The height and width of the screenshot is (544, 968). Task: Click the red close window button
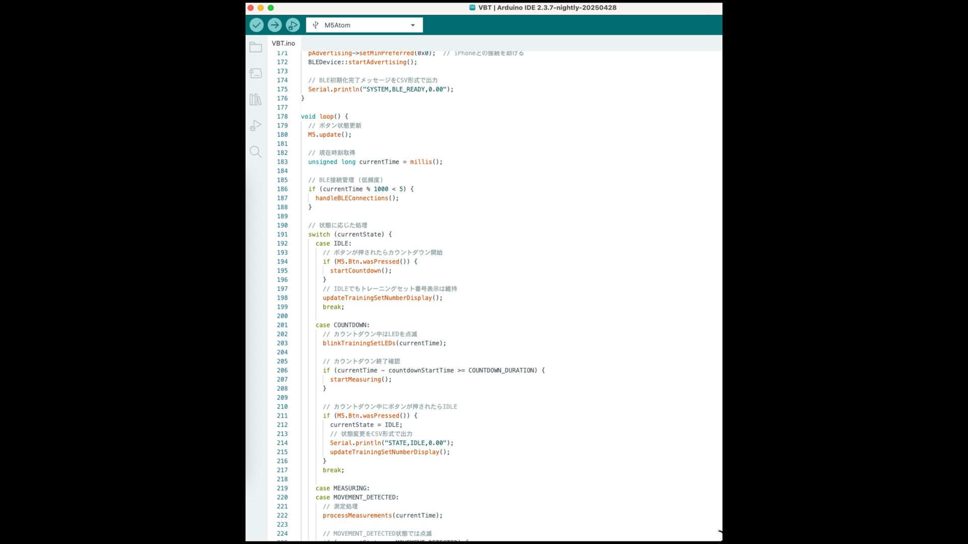click(251, 8)
